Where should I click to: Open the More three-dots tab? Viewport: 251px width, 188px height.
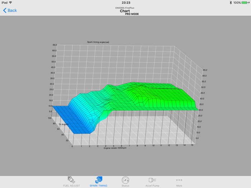tap(179, 180)
